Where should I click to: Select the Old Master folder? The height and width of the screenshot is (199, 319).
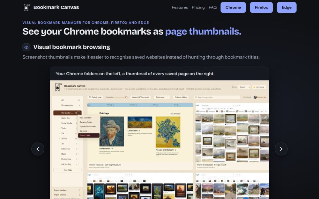click(x=67, y=113)
